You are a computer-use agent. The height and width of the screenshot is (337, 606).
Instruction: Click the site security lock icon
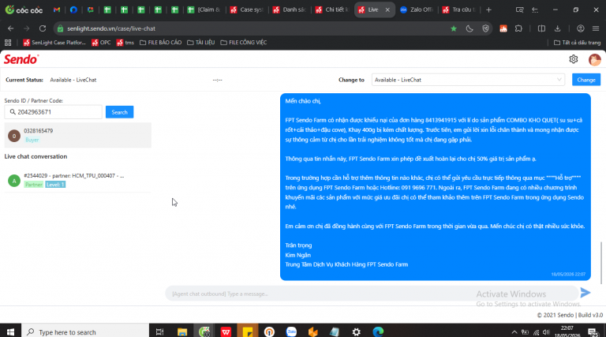(x=60, y=28)
